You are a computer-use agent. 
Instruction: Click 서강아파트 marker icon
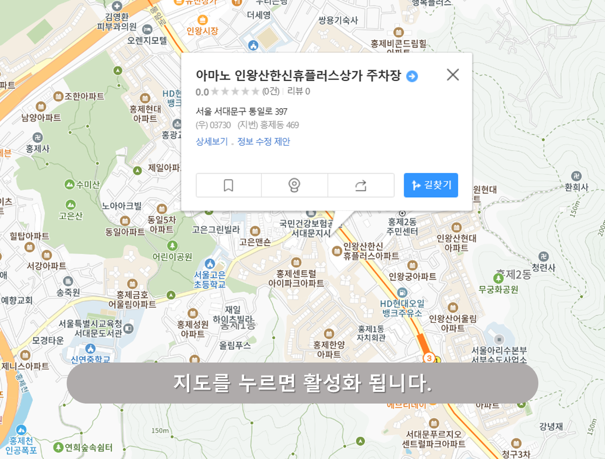tap(47, 255)
